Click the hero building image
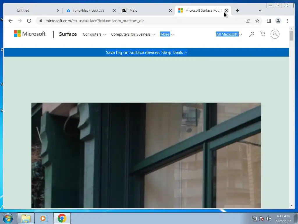Viewport: 298px width, 224px height. [146, 155]
